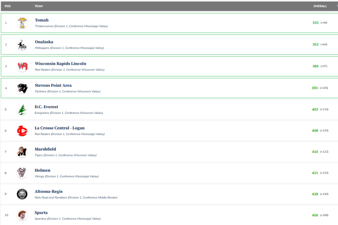Select D.C. Everest's overall score 403
This screenshot has height=225, width=338.
(315, 110)
